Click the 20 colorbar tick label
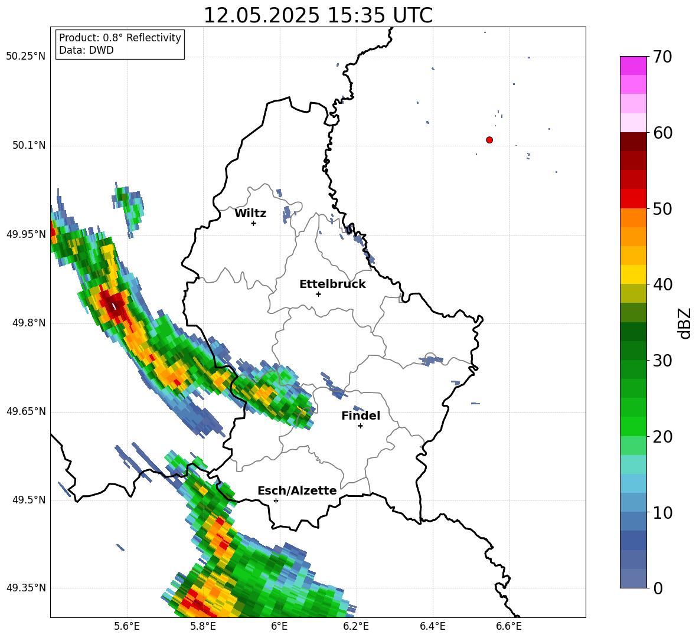This screenshot has height=638, width=699. (x=662, y=437)
